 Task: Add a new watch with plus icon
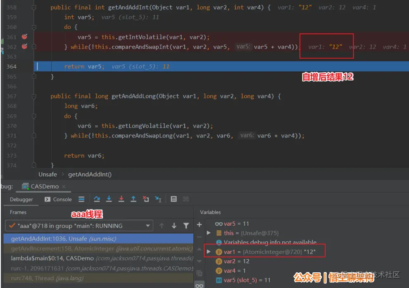[x=199, y=224]
